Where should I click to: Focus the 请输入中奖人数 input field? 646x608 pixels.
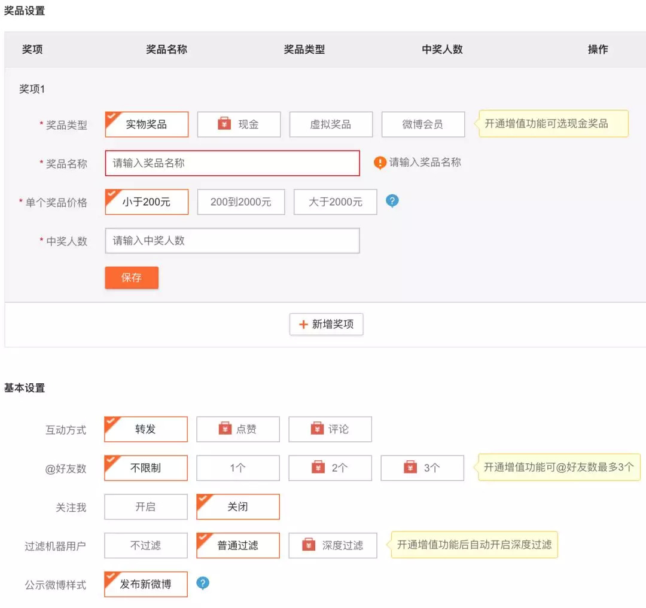[232, 240]
